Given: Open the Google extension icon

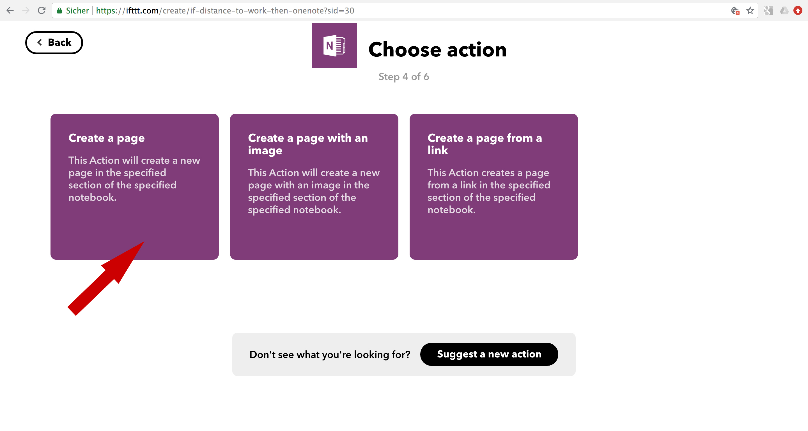Looking at the screenshot, I should [x=769, y=11].
